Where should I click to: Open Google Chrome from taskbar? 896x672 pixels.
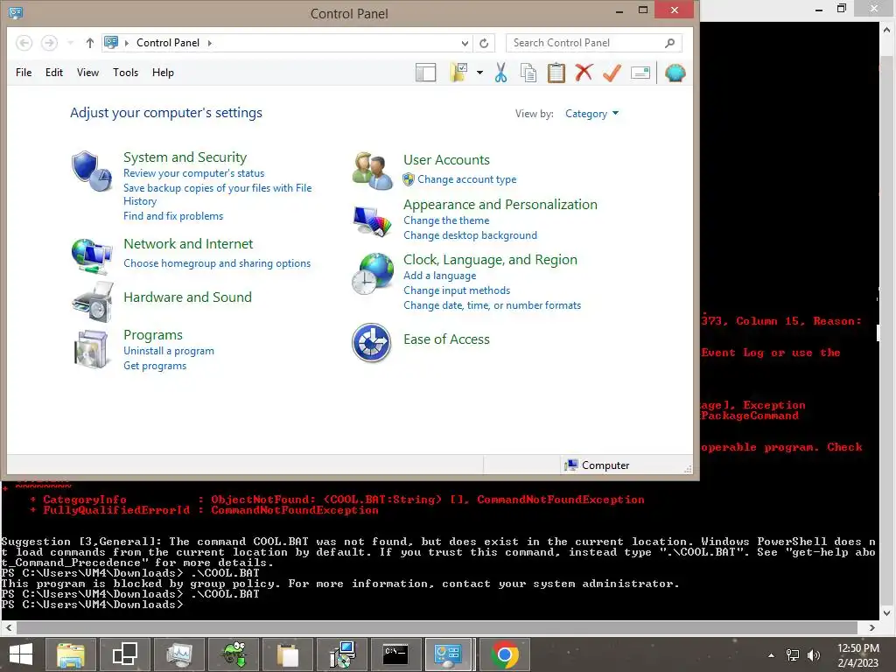[504, 654]
